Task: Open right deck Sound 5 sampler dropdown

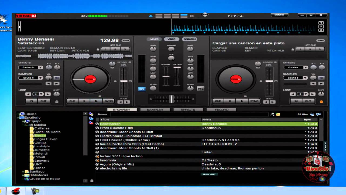Action: coord(305,78)
